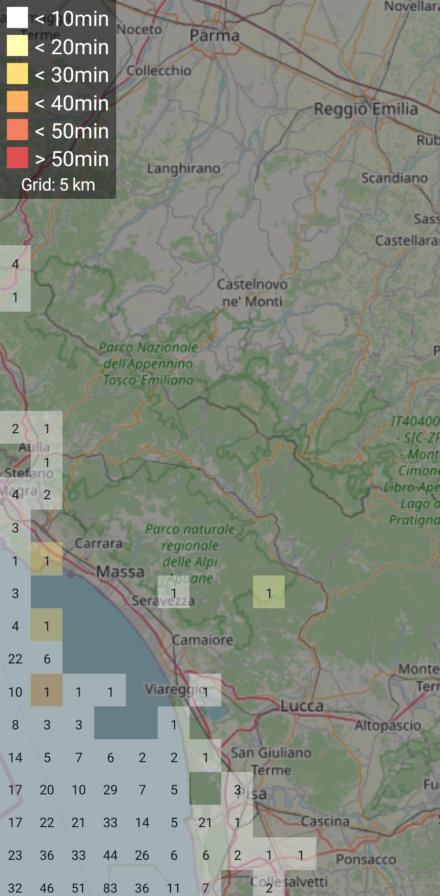
Task: Click the red '> 50min' legend swatch
Action: pos(17,158)
